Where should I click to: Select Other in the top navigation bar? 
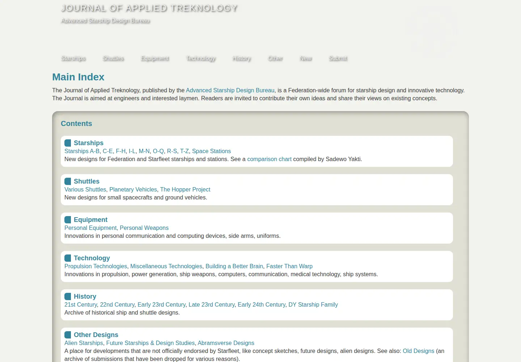275,58
